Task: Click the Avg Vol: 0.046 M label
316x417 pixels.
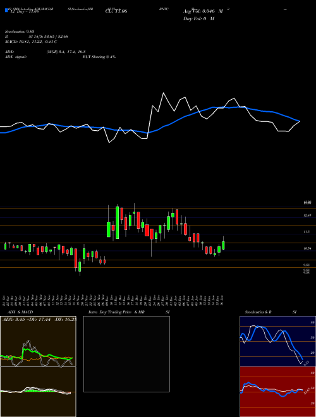Action: (x=203, y=11)
